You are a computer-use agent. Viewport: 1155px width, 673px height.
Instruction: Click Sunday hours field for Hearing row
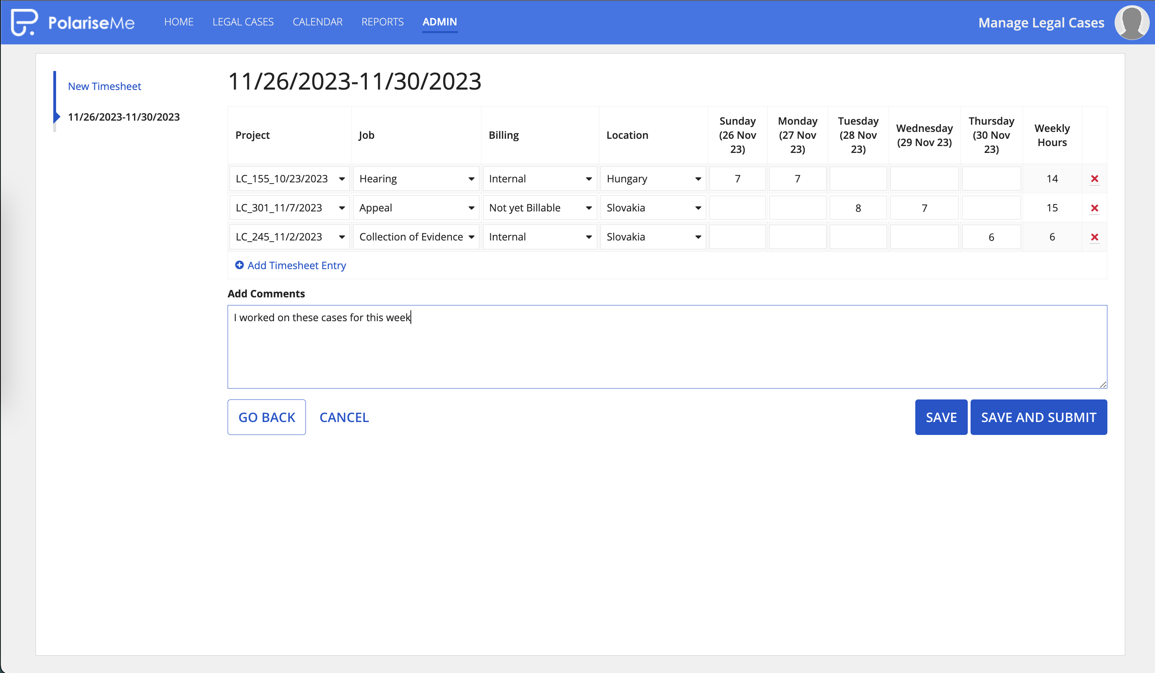[737, 179]
